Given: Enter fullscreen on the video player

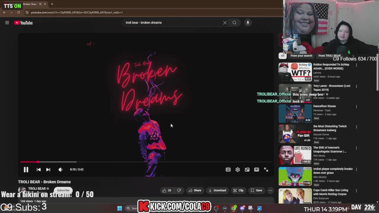Looking at the screenshot, I should coord(266,170).
